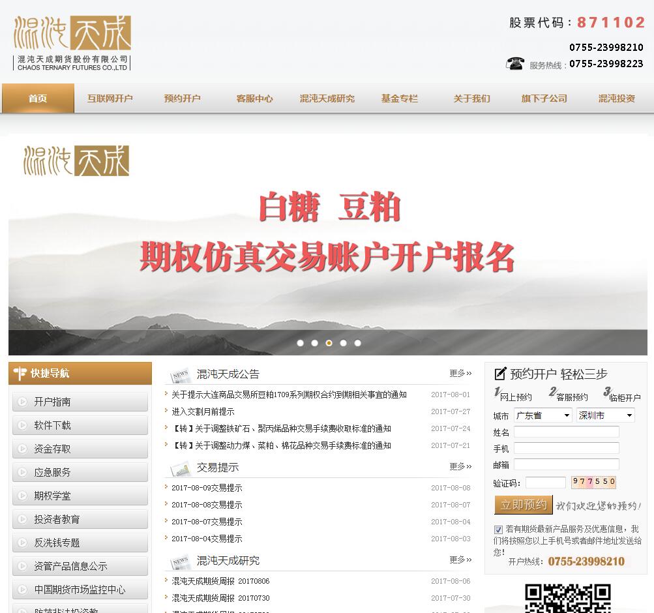654x613 pixels.
Task: Open 混沌天成期货周报 20170730
Action: (x=220, y=598)
